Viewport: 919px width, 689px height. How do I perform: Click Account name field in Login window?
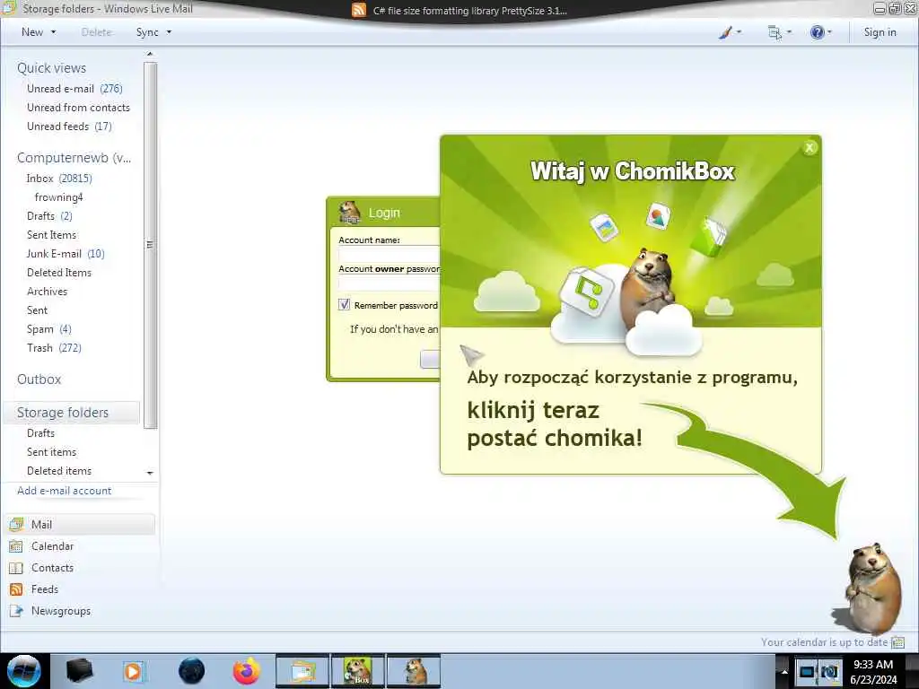(389, 254)
